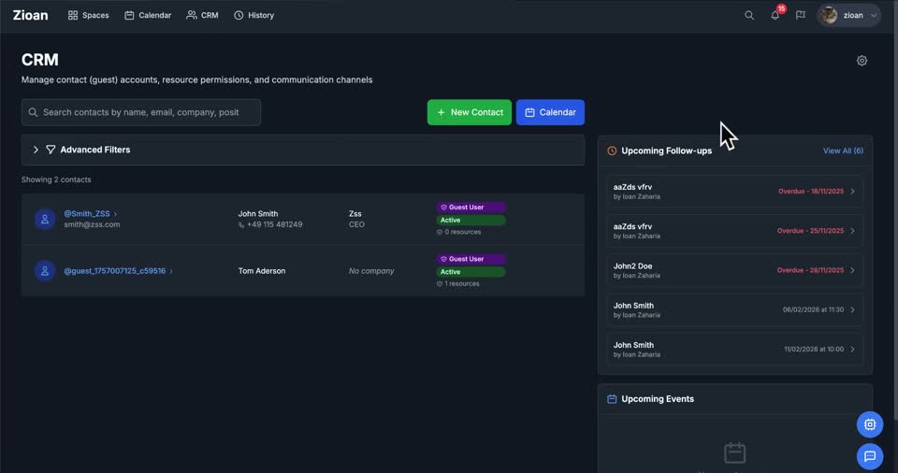898x473 pixels.
Task: Click the round blue button above the chat bubble
Action: click(869, 424)
